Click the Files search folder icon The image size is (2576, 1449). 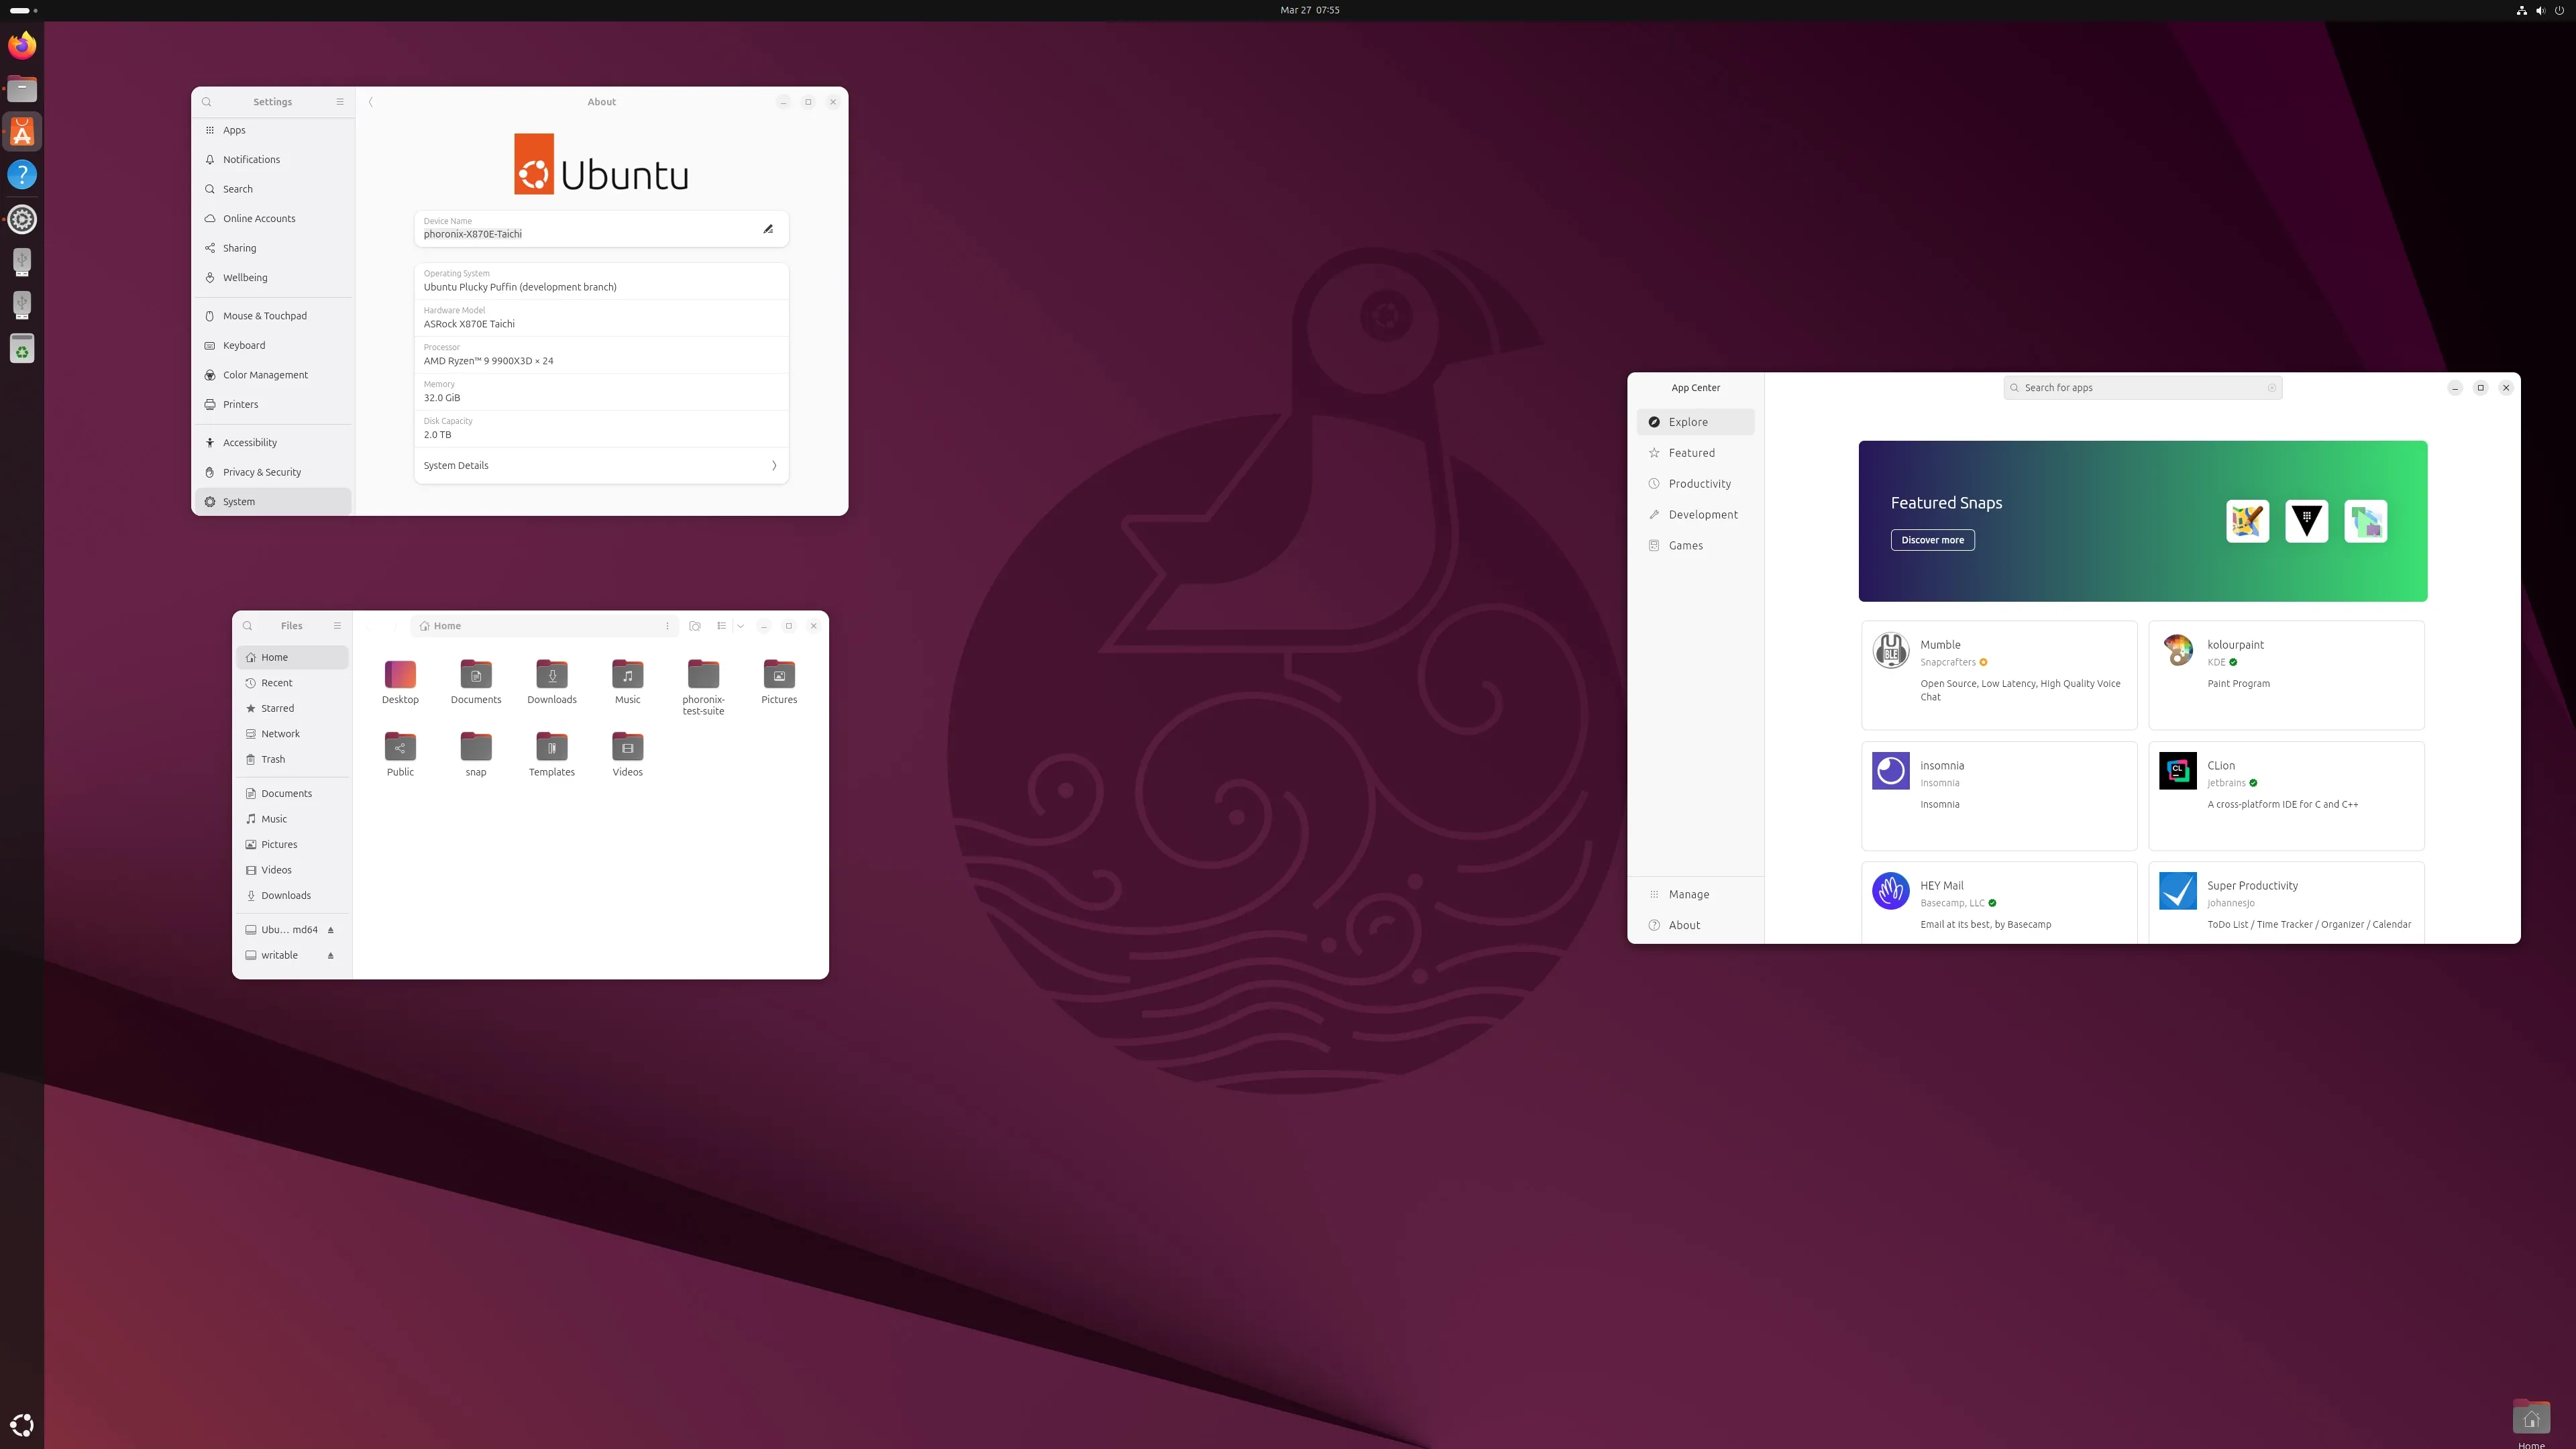pyautogui.click(x=695, y=626)
